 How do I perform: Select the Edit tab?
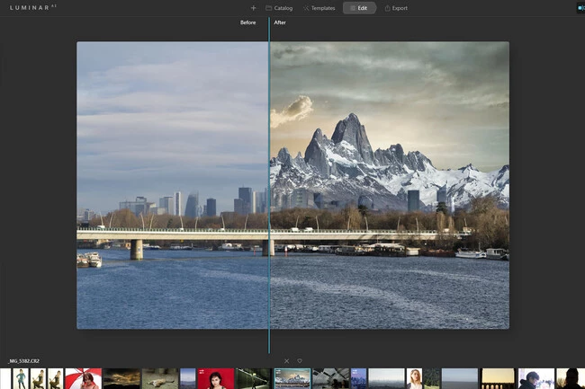point(360,8)
